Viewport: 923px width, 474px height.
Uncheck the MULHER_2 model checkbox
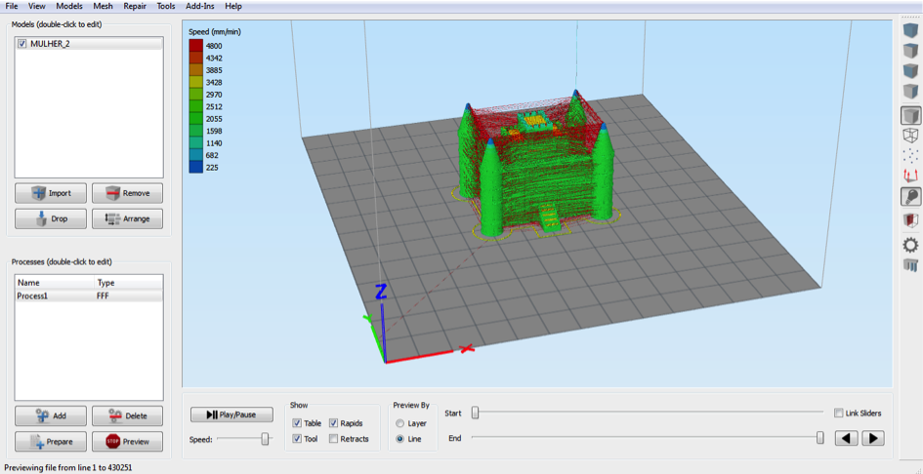tap(22, 44)
